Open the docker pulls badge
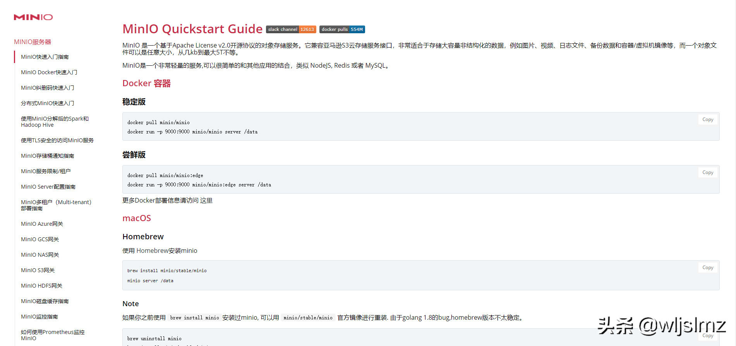 pos(342,29)
